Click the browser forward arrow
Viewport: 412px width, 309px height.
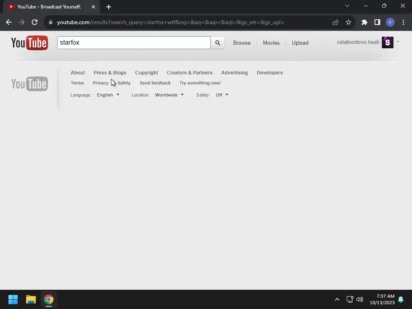pos(22,23)
